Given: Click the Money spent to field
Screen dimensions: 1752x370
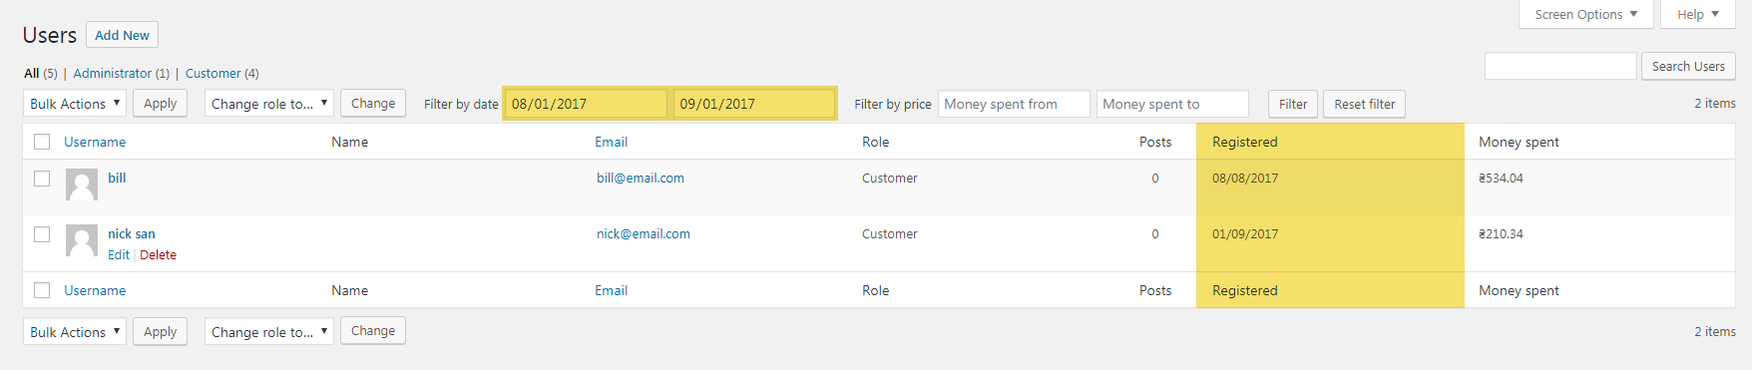Looking at the screenshot, I should (1172, 104).
